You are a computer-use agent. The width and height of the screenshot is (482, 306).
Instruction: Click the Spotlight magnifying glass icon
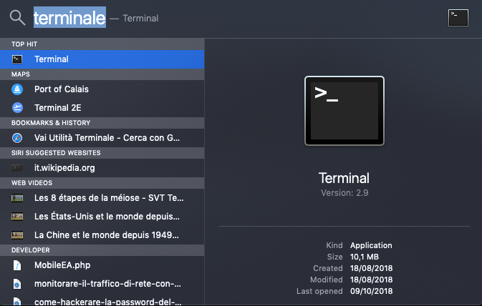(x=17, y=17)
